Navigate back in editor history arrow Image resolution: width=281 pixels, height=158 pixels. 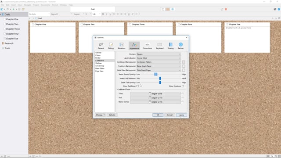30,18
